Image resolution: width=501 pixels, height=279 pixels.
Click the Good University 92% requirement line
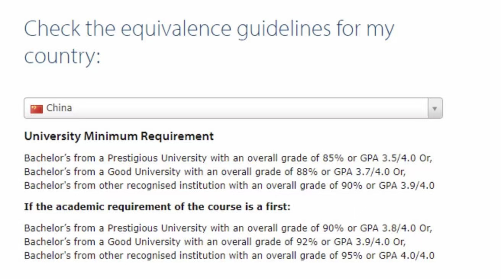pyautogui.click(x=215, y=242)
